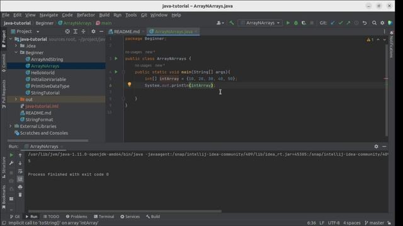
Task: Open IDE settings gear in top toolbar
Action: click(x=382, y=23)
